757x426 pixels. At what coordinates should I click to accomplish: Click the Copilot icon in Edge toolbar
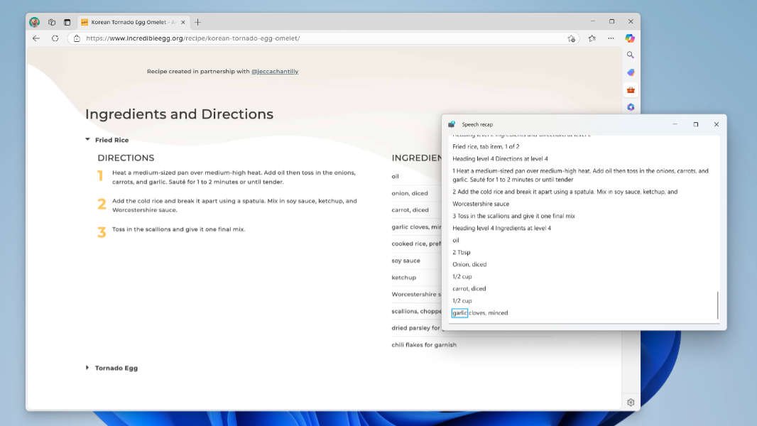point(630,38)
